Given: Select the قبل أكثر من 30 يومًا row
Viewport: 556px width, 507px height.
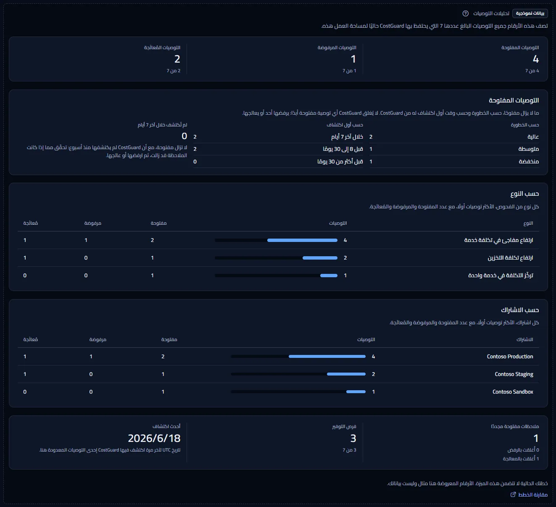Looking at the screenshot, I should coord(278,161).
